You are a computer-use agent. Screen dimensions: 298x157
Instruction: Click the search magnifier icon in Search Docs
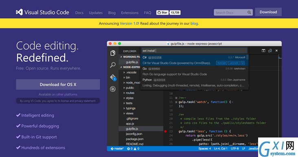point(249,13)
